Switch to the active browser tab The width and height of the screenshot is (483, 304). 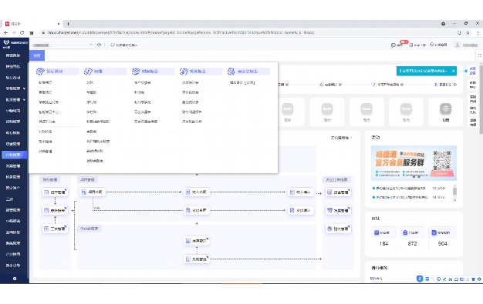[32, 24]
